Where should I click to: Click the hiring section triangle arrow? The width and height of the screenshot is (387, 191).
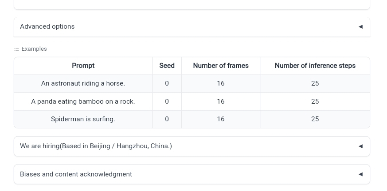tap(360, 146)
